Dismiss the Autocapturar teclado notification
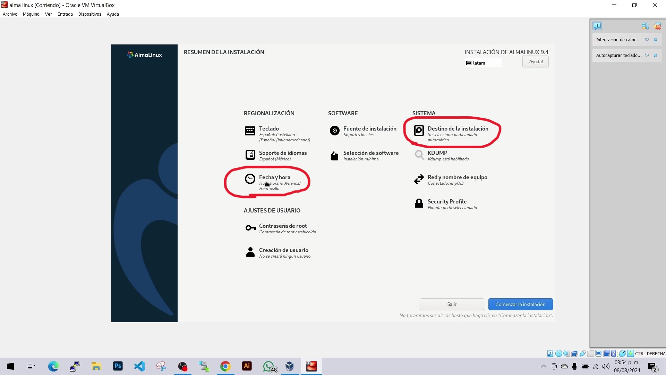This screenshot has height=375, width=666. point(655,56)
